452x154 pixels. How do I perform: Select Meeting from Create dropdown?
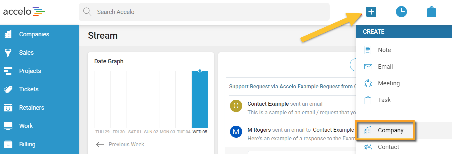[x=388, y=83]
